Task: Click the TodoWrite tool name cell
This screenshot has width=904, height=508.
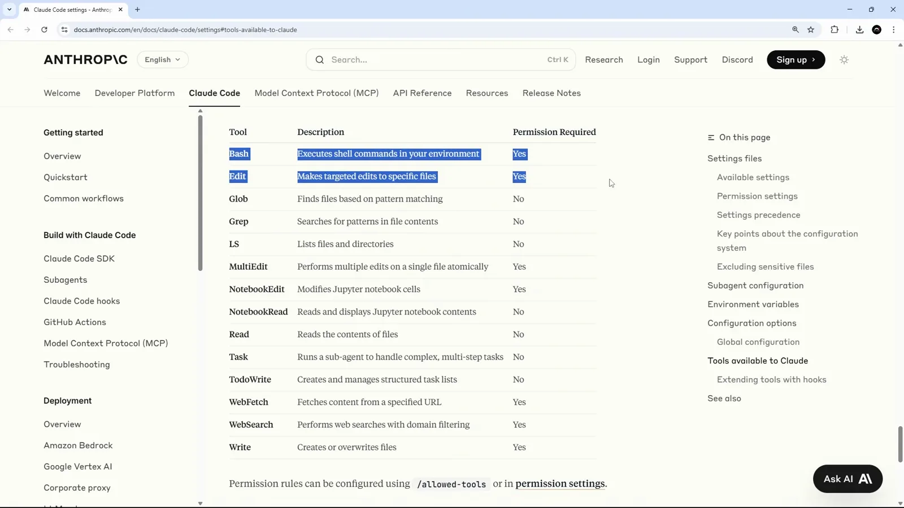Action: [x=250, y=379]
